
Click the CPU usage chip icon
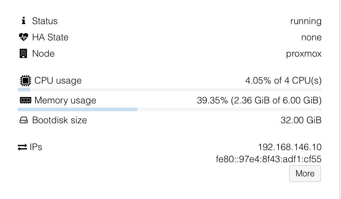[x=26, y=81]
